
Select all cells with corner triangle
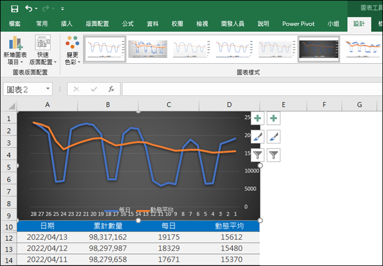11,106
